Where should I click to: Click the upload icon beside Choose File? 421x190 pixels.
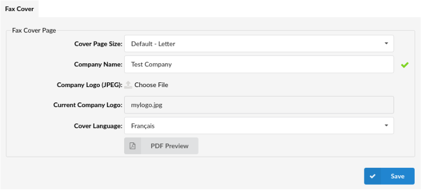[128, 85]
